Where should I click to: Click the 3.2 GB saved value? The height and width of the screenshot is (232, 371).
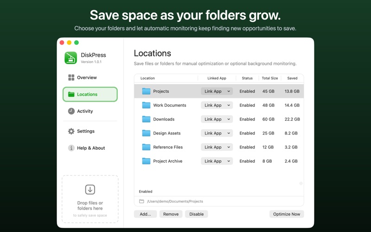[291, 147]
